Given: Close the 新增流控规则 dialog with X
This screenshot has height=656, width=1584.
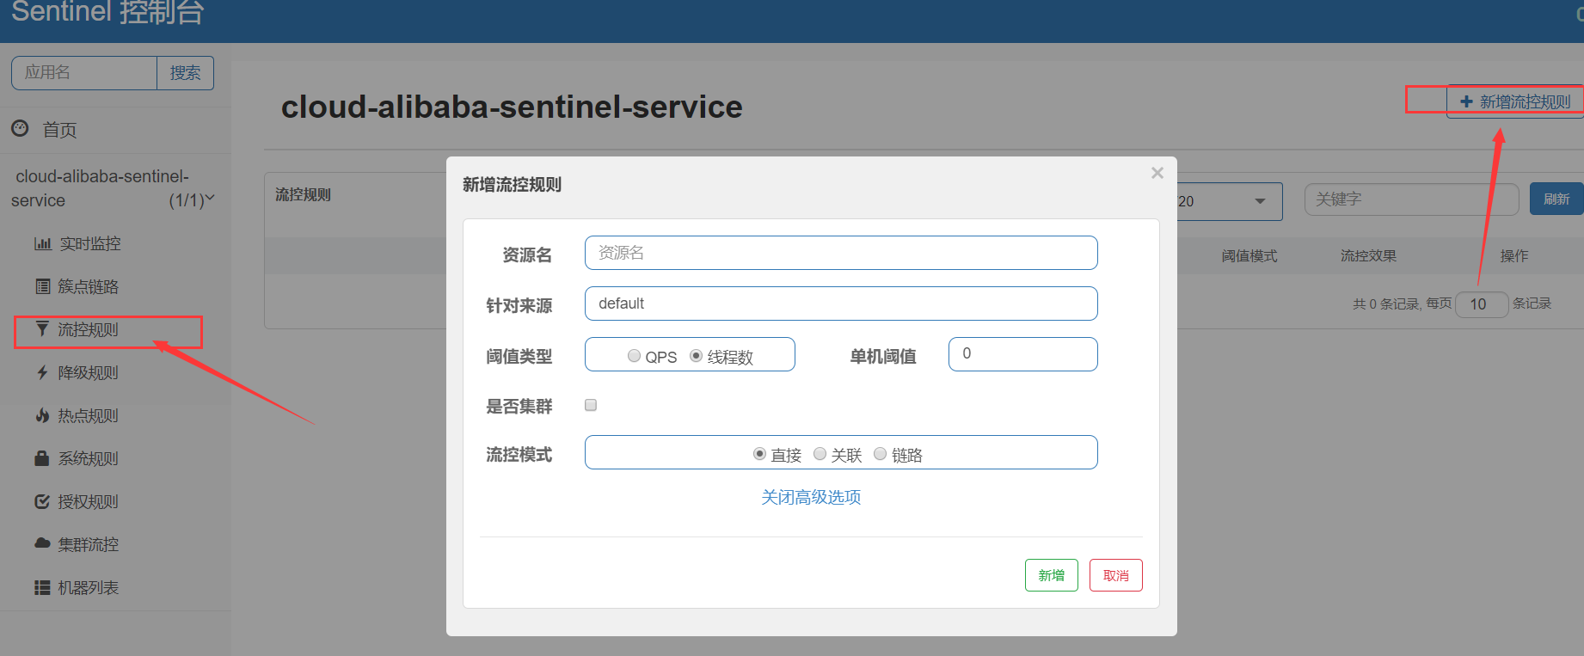Looking at the screenshot, I should click(1157, 173).
